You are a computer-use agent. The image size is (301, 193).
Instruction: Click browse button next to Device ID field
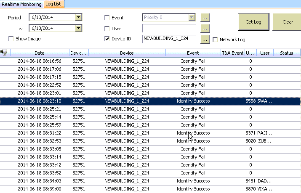coord(205,39)
